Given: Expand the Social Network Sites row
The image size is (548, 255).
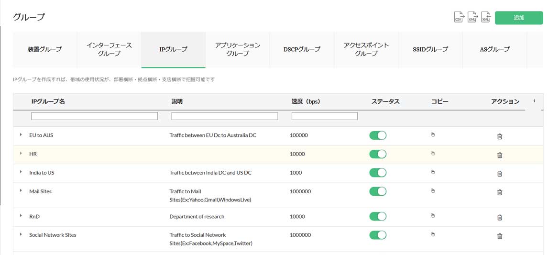Looking at the screenshot, I should [x=21, y=234].
